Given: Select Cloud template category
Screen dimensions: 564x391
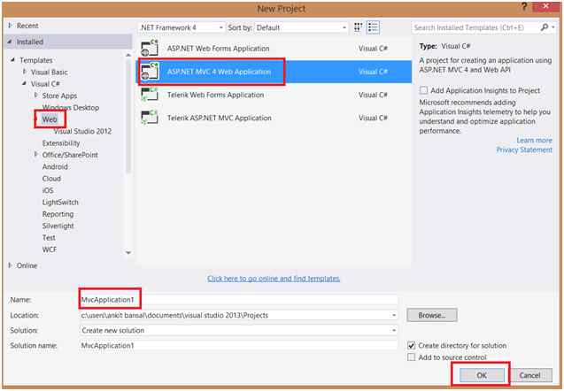Looking at the screenshot, I should pos(51,179).
